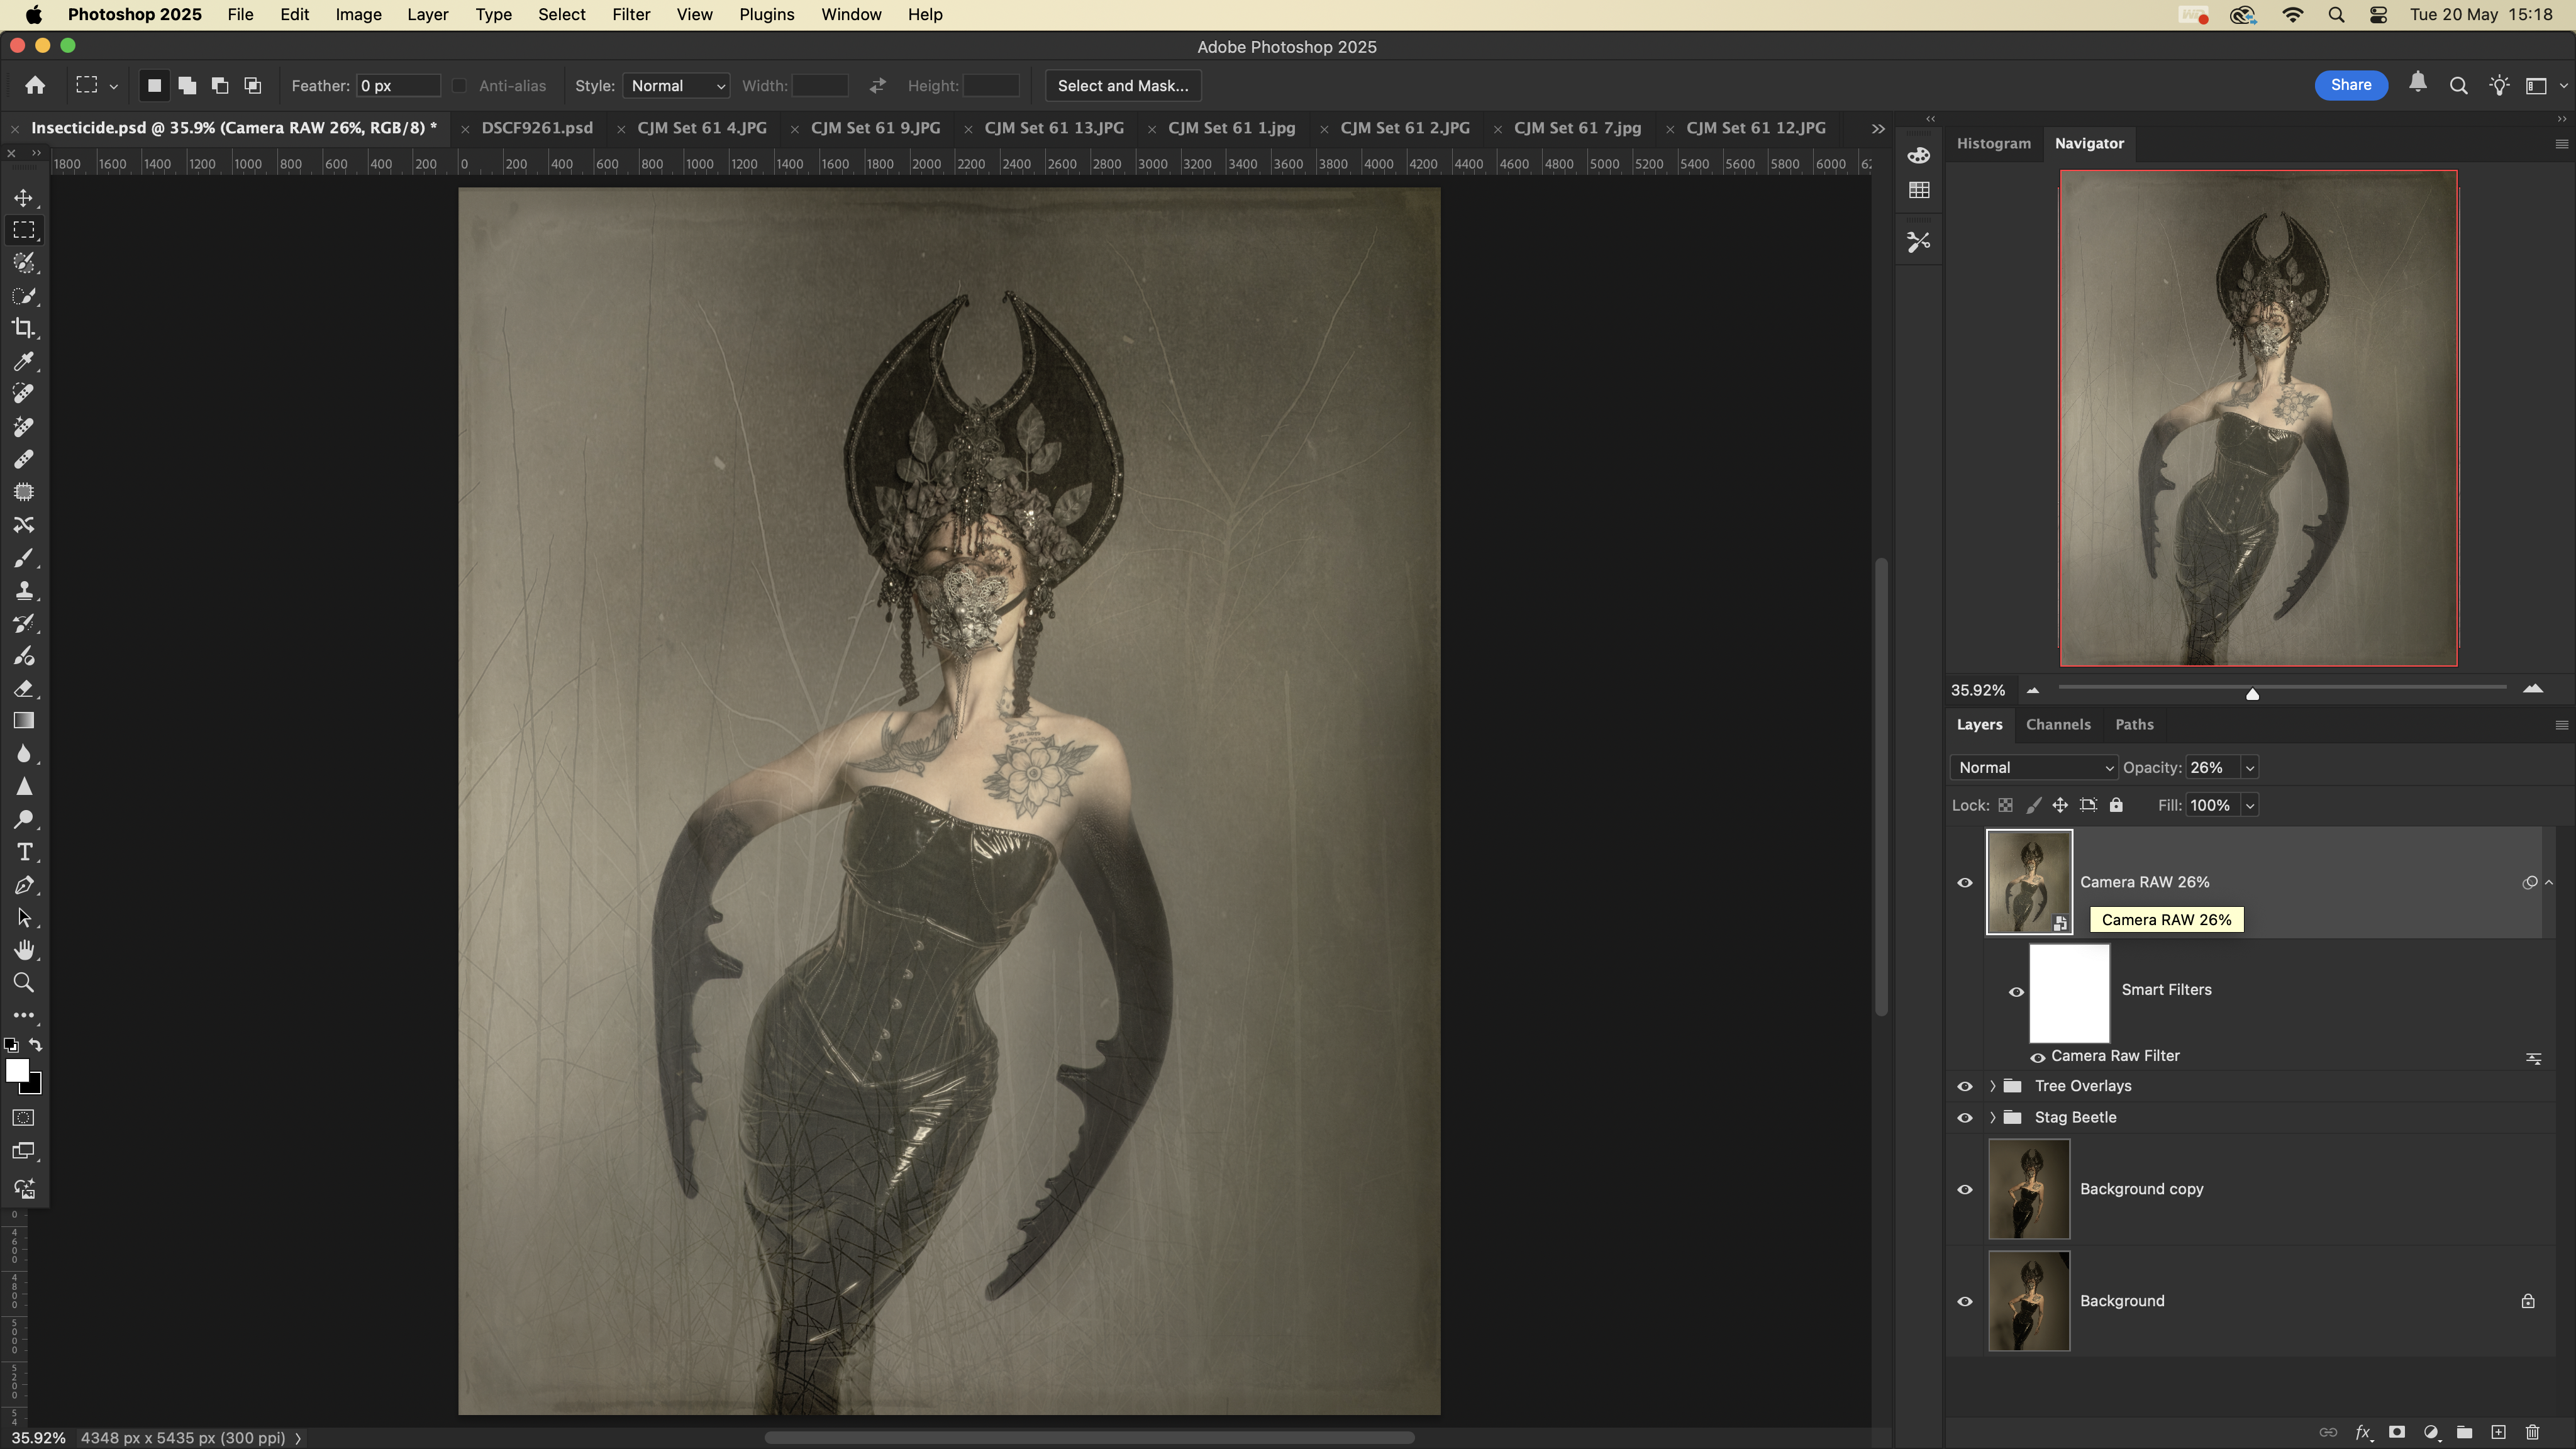The width and height of the screenshot is (2576, 1449).
Task: Select the Zoom tool in toolbar
Action: click(x=24, y=983)
